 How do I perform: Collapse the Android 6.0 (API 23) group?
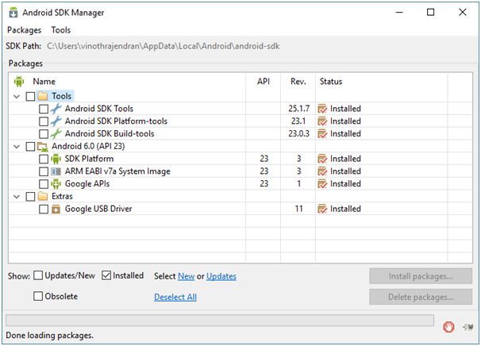click(17, 146)
